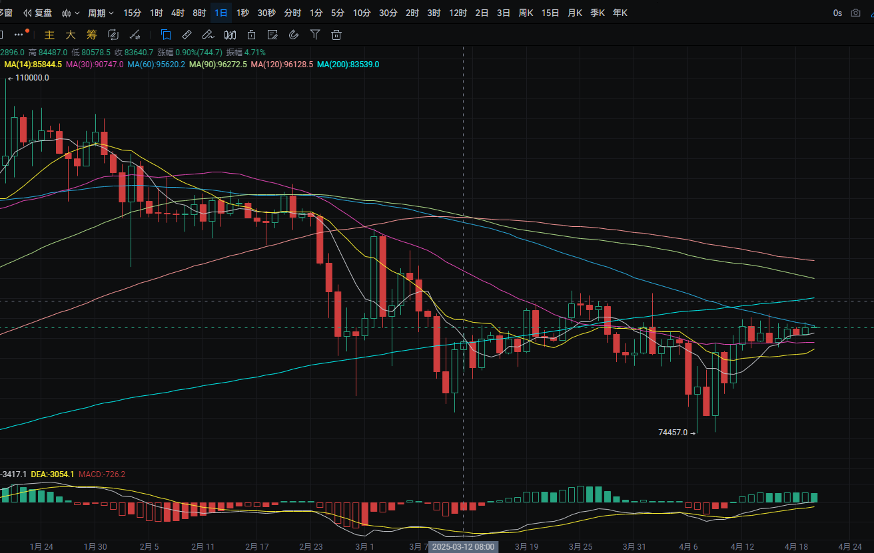Click the 2025-03-12 08:00 time axis marker
The image size is (874, 553).
point(464,546)
